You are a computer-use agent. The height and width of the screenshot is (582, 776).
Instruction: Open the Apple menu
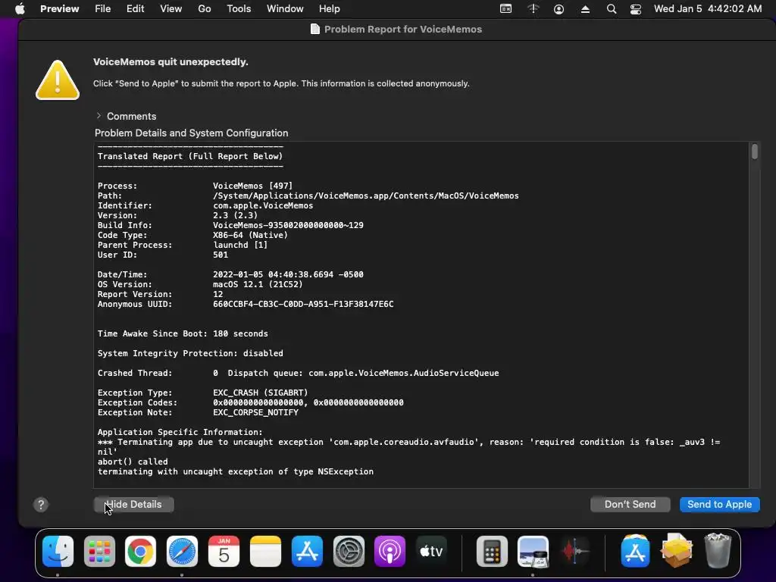coord(20,9)
